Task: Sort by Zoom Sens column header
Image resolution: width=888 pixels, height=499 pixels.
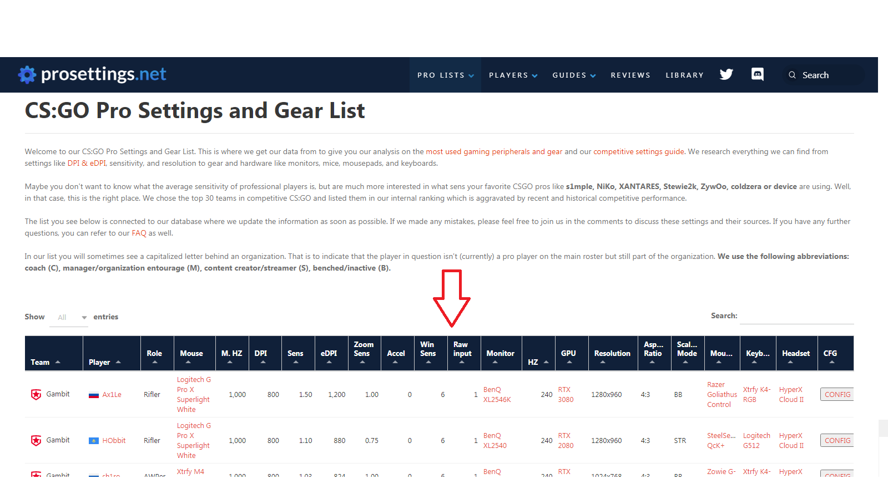Action: click(x=364, y=353)
